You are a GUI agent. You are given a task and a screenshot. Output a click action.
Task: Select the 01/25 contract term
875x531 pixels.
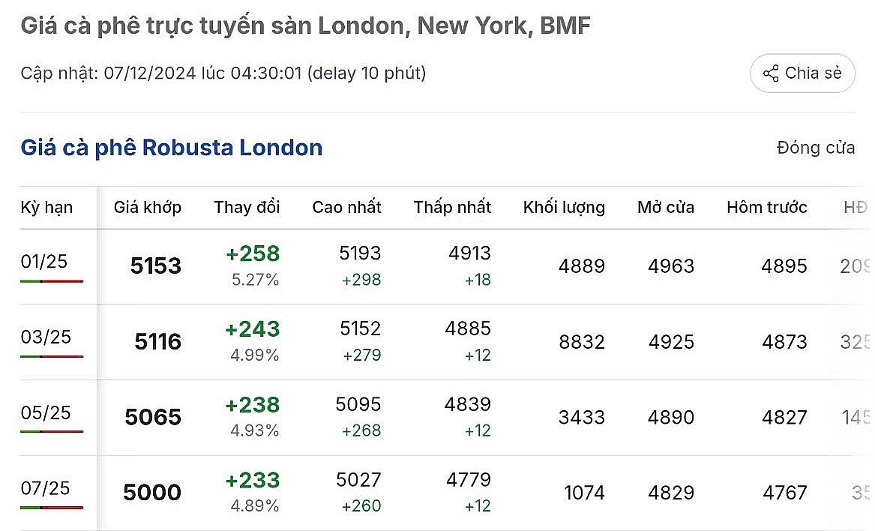coord(44,261)
